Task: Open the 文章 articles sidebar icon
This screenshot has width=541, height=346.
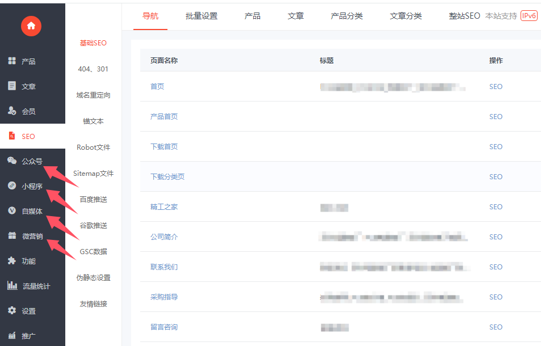Action: [12, 86]
